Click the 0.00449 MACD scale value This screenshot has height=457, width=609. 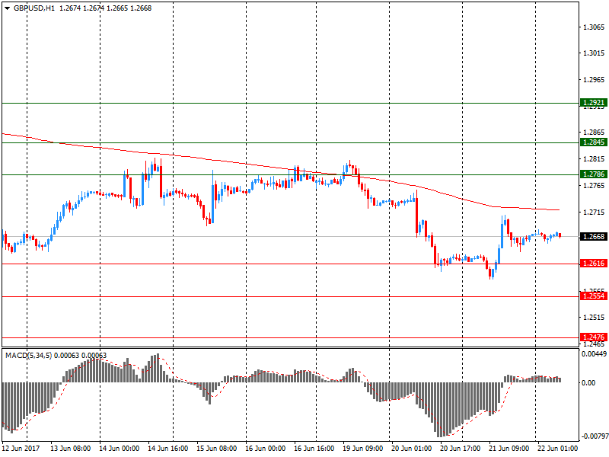[594, 354]
